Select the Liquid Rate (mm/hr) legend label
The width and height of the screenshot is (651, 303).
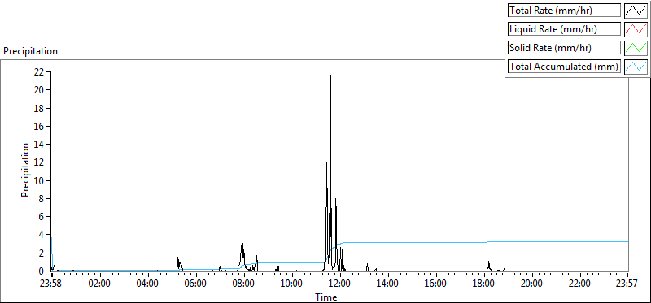(564, 29)
